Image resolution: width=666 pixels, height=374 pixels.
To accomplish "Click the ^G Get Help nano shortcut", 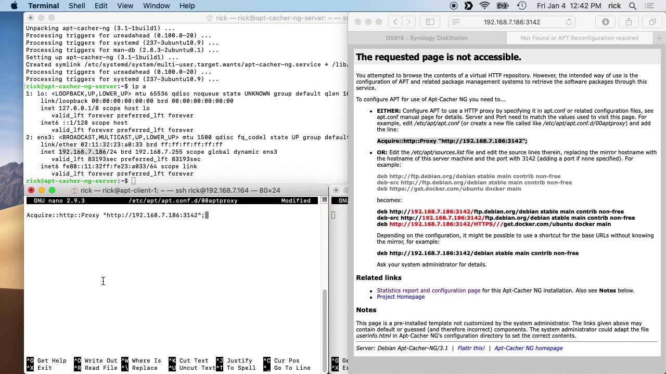I will tap(47, 360).
